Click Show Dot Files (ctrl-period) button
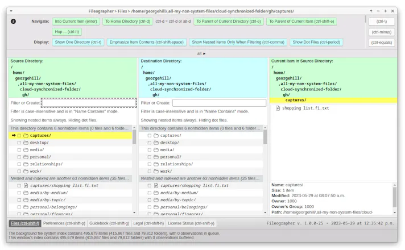Screen dimensions: 405x250 pos(316,42)
